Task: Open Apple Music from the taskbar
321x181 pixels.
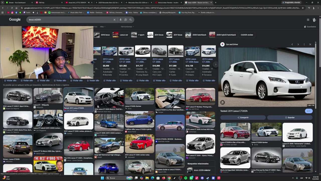Action: pyautogui.click(x=219, y=178)
